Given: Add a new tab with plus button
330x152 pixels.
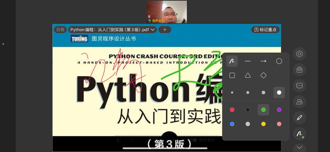Looking at the screenshot, I should coord(165,30).
